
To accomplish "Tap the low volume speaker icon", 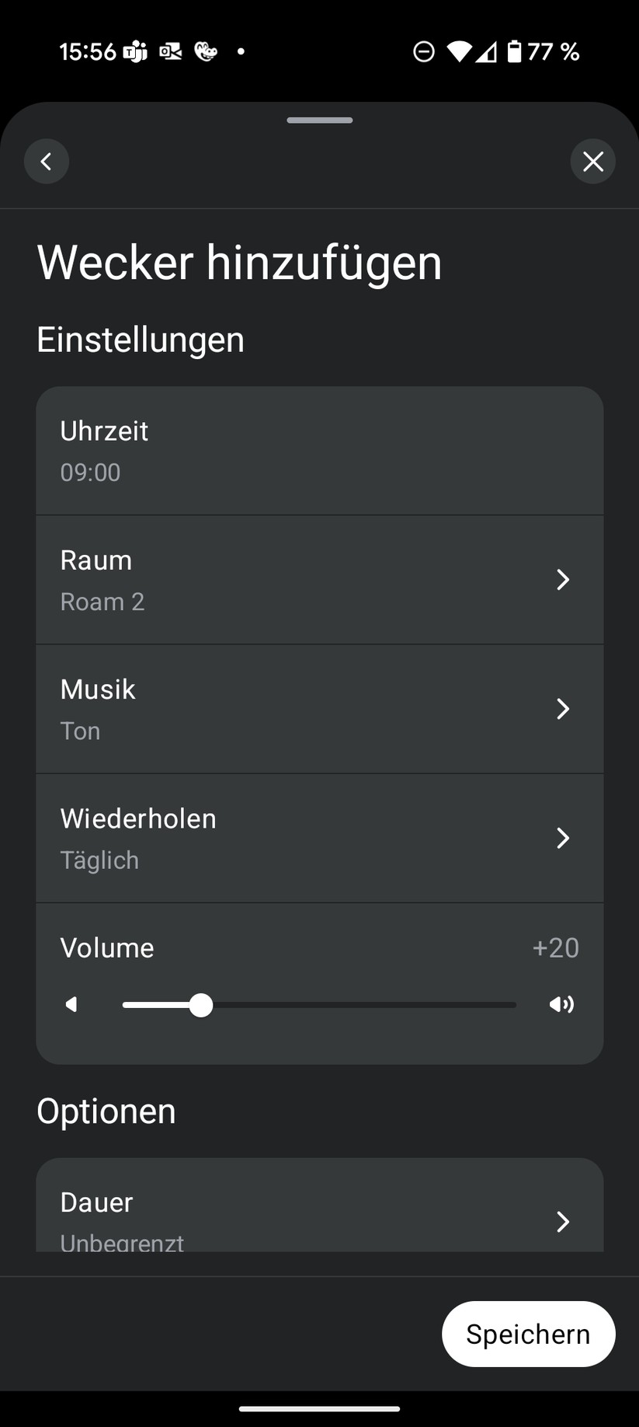I will pyautogui.click(x=71, y=1005).
